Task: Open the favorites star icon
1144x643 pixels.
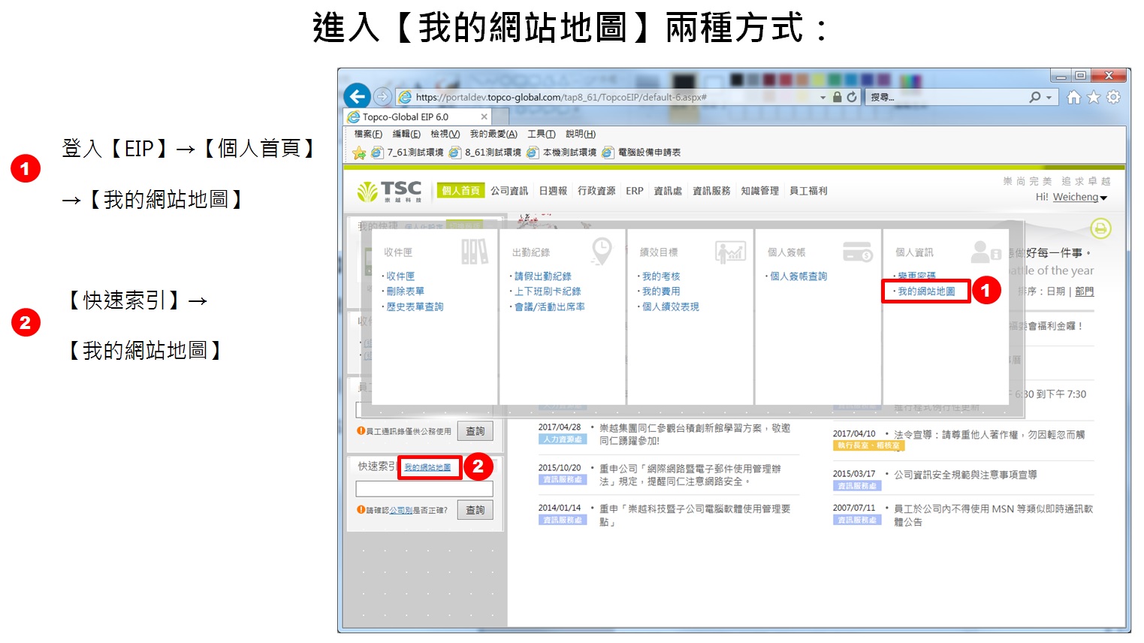Action: point(1094,97)
